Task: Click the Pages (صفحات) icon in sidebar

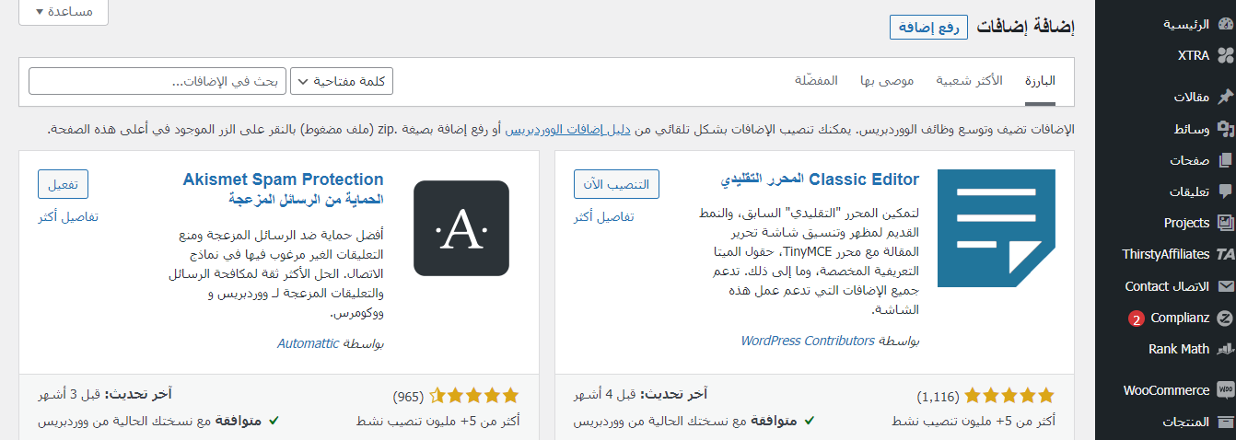Action: tap(1225, 160)
